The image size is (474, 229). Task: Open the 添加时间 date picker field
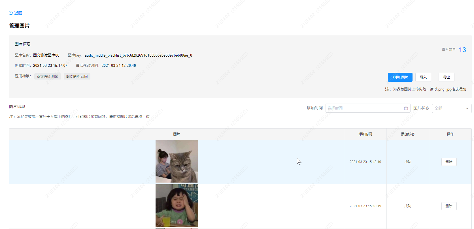tap(368, 108)
